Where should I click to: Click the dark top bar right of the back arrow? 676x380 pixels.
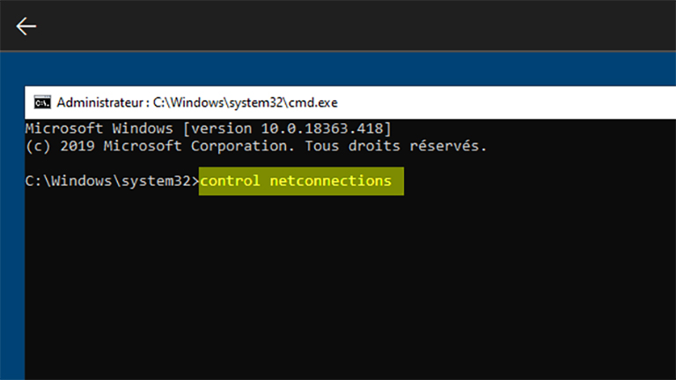352,26
